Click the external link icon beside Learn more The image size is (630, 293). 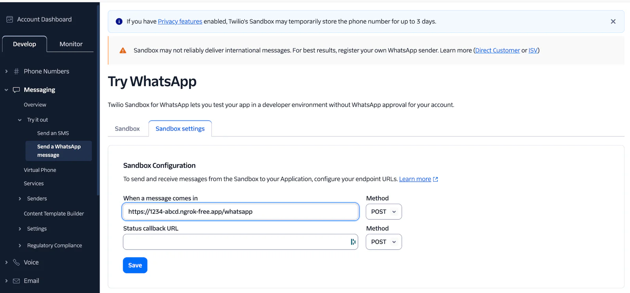tap(435, 179)
